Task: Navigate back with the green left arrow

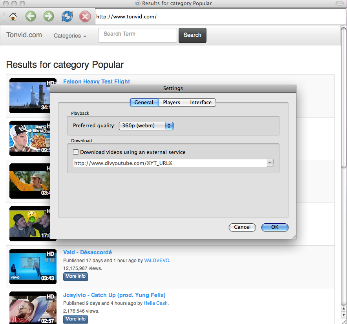Action: tap(31, 16)
